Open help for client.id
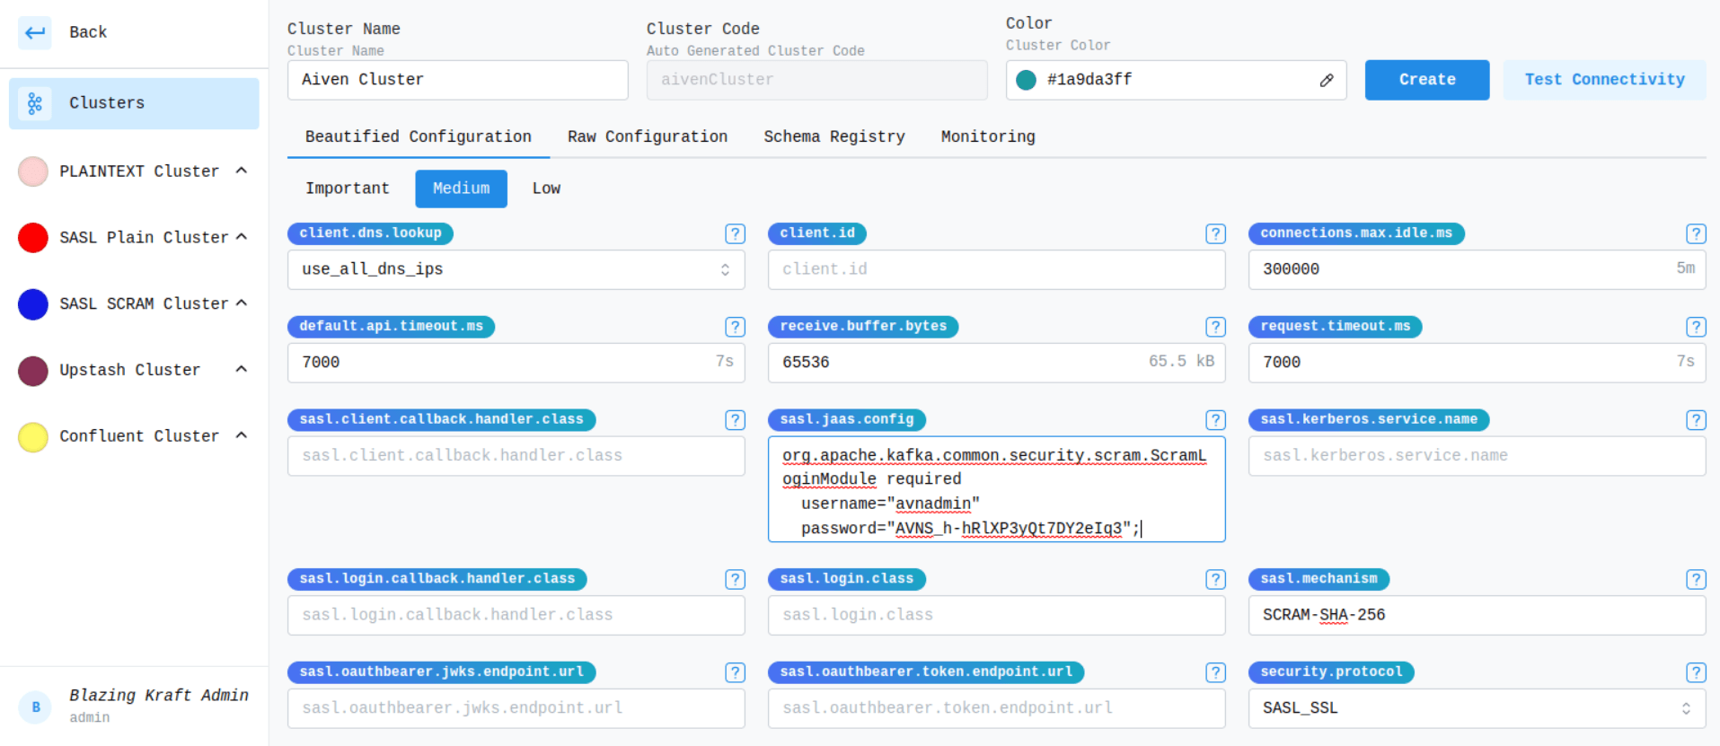The image size is (1720, 746). click(1215, 233)
